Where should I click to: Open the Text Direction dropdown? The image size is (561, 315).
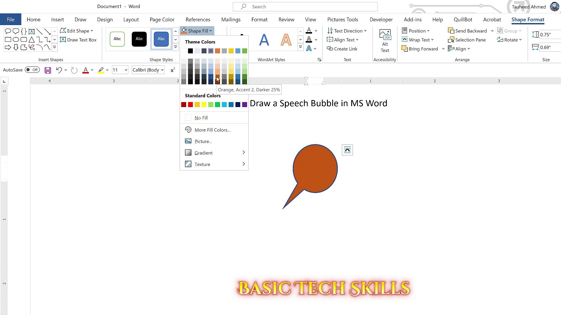click(x=347, y=31)
